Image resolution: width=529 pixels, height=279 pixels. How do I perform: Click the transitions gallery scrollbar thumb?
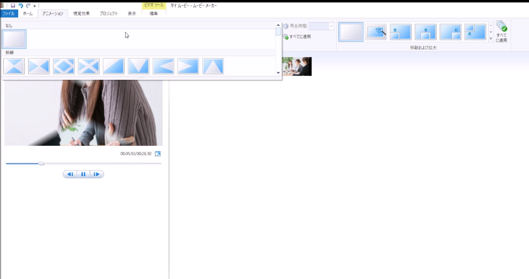point(278,32)
